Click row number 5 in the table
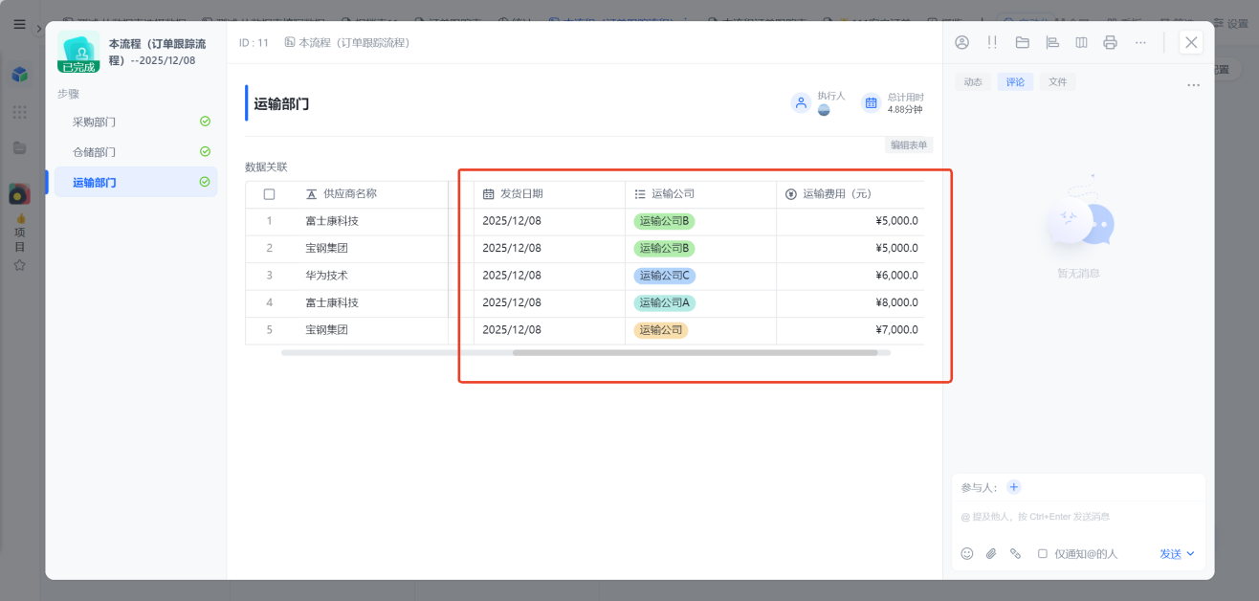This screenshot has height=601, width=1259. [x=269, y=330]
